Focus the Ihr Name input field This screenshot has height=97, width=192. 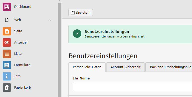(x=132, y=87)
